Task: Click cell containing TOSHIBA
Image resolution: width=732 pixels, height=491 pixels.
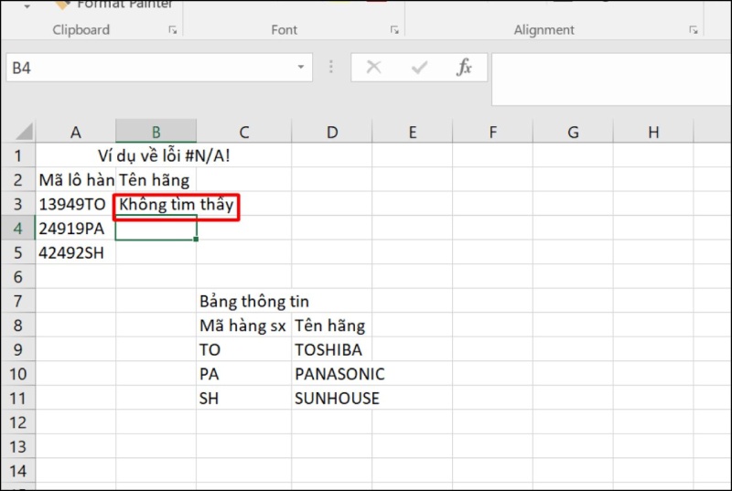Action: pyautogui.click(x=331, y=349)
